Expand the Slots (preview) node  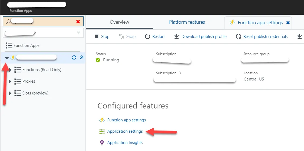click(x=10, y=93)
